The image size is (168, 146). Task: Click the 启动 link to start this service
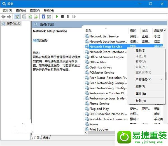click(x=36, y=40)
